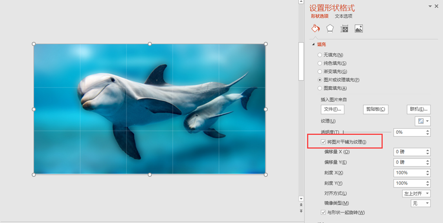
Task: Open the Size & Properties icon
Action: (344, 29)
